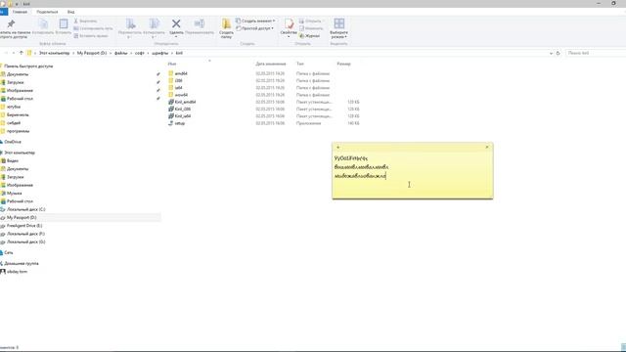Click inside the sticky note text area
Viewport: 626px width, 352px height.
point(413,174)
